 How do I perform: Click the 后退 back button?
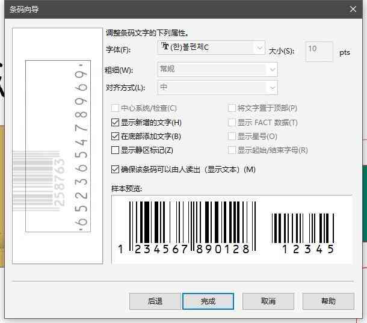click(x=155, y=301)
